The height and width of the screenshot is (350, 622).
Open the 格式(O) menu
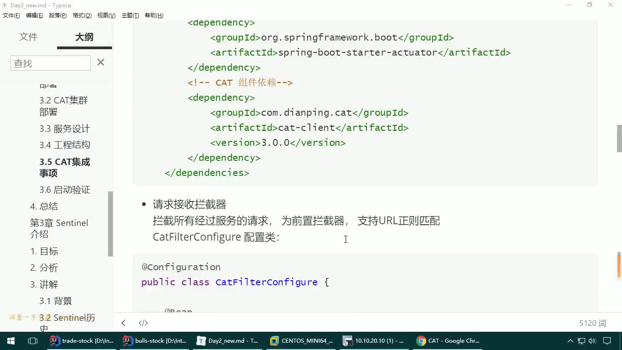82,15
